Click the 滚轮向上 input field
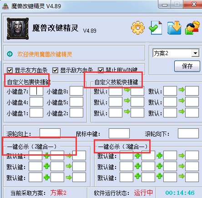This screenshot has width=202, height=198. point(50,133)
